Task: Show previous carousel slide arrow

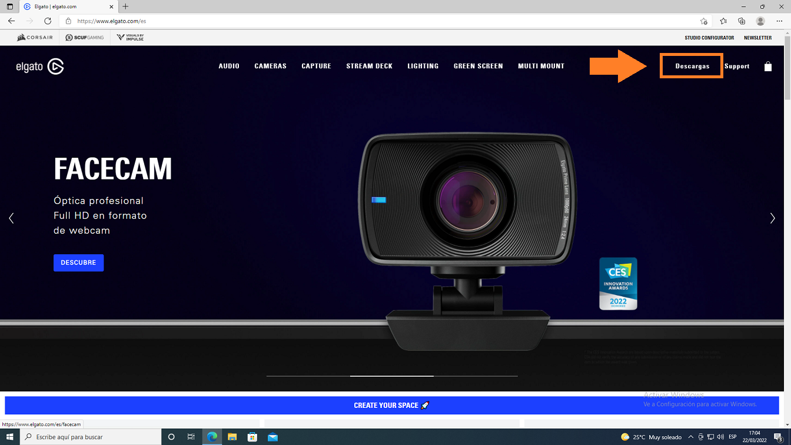Action: point(11,218)
